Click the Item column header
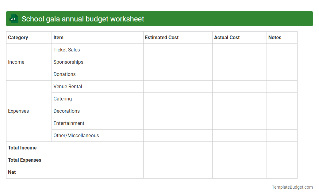Screen dimensions: 319x196 tap(58, 37)
